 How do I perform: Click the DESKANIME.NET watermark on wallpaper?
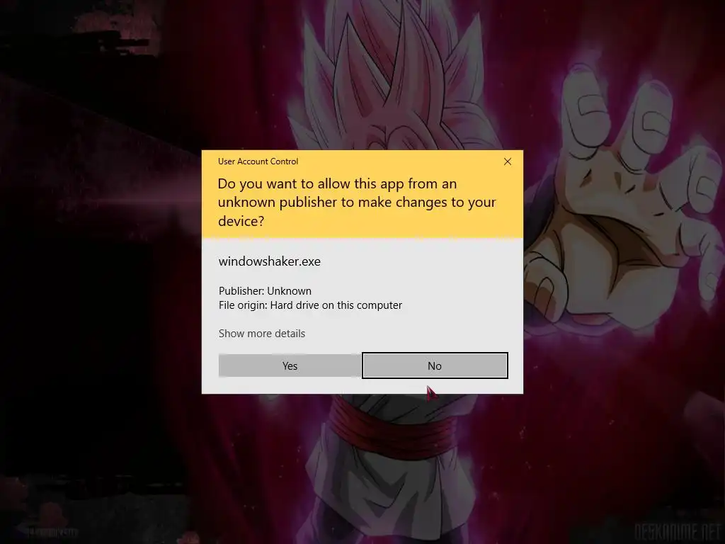[x=678, y=532]
